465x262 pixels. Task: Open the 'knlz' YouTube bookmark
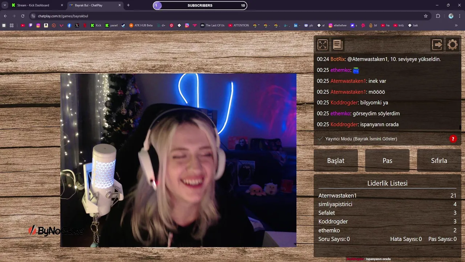pos(399,25)
